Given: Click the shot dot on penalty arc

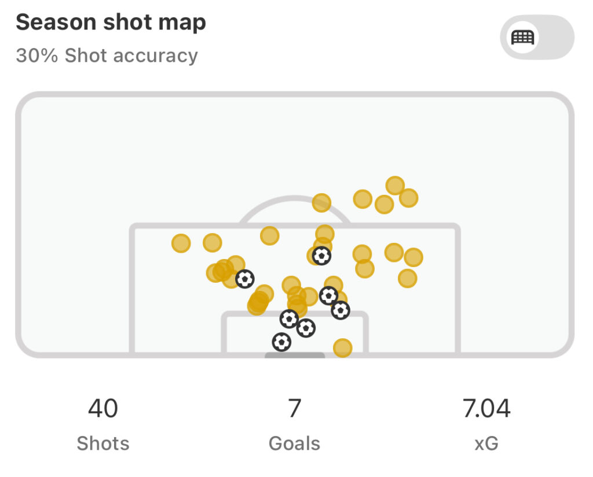Looking at the screenshot, I should [321, 203].
